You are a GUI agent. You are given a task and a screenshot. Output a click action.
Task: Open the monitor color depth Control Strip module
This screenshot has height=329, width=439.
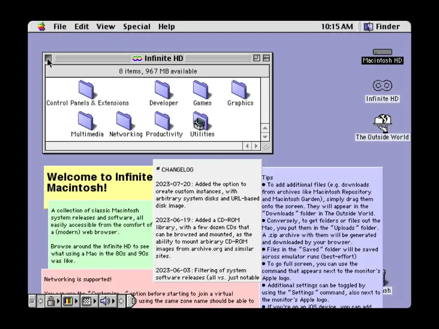(x=70, y=301)
